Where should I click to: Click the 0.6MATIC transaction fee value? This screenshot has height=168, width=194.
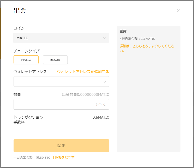click(101, 117)
